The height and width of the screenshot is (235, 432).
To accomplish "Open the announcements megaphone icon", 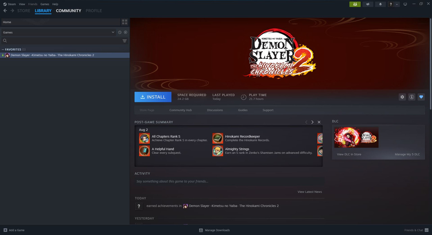I will tap(368, 4).
